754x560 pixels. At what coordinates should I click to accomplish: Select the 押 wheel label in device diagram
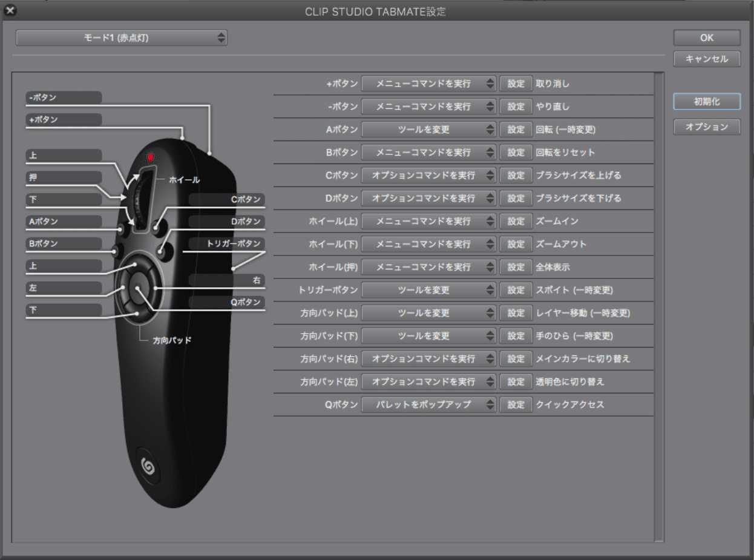click(x=64, y=178)
